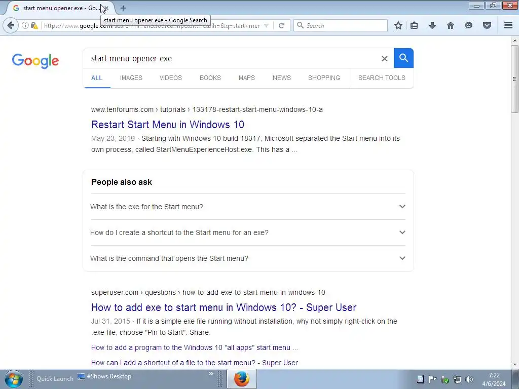
Task: Open How to add a program all apps link
Action: point(195,347)
